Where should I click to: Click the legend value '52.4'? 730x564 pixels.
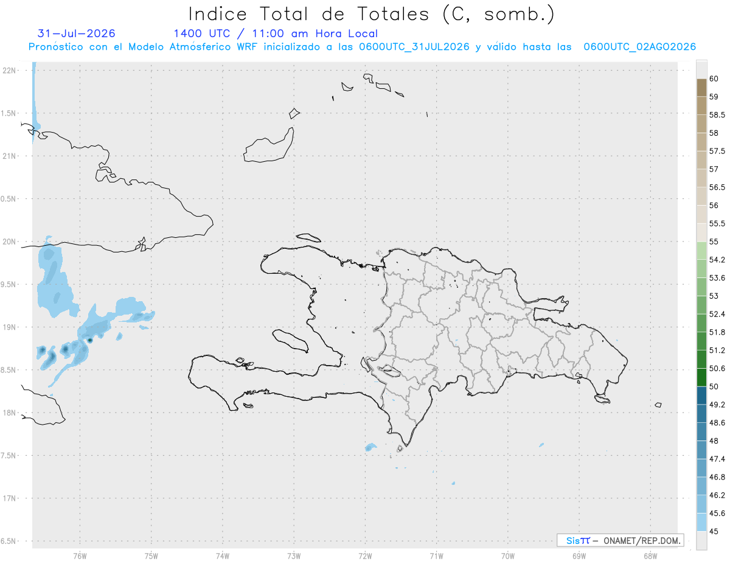[717, 315]
